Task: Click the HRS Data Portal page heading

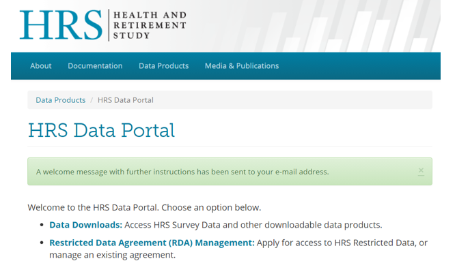Action: (101, 131)
